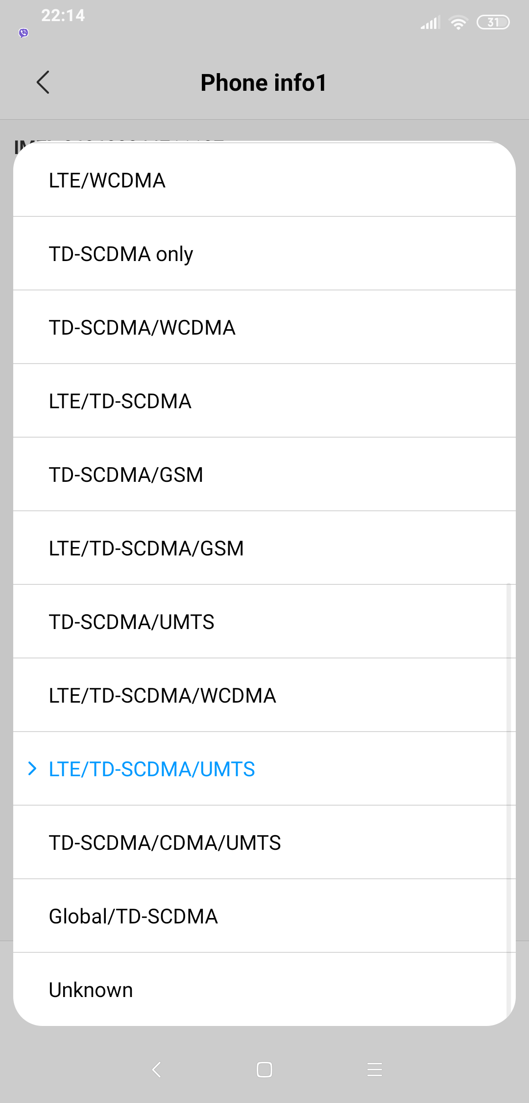Choose LTE/TD-SCDMA/WCDMA option
Image resolution: width=529 pixels, height=1103 pixels.
(x=264, y=696)
